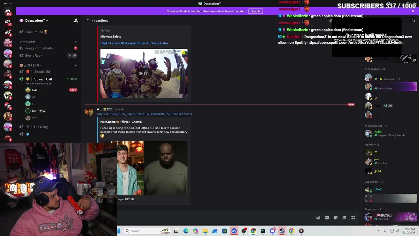Open the GIF picker
This screenshot has height=236, width=419.
click(327, 218)
